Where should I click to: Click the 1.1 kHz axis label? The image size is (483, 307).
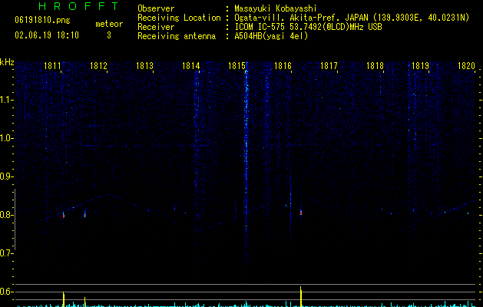(7, 100)
